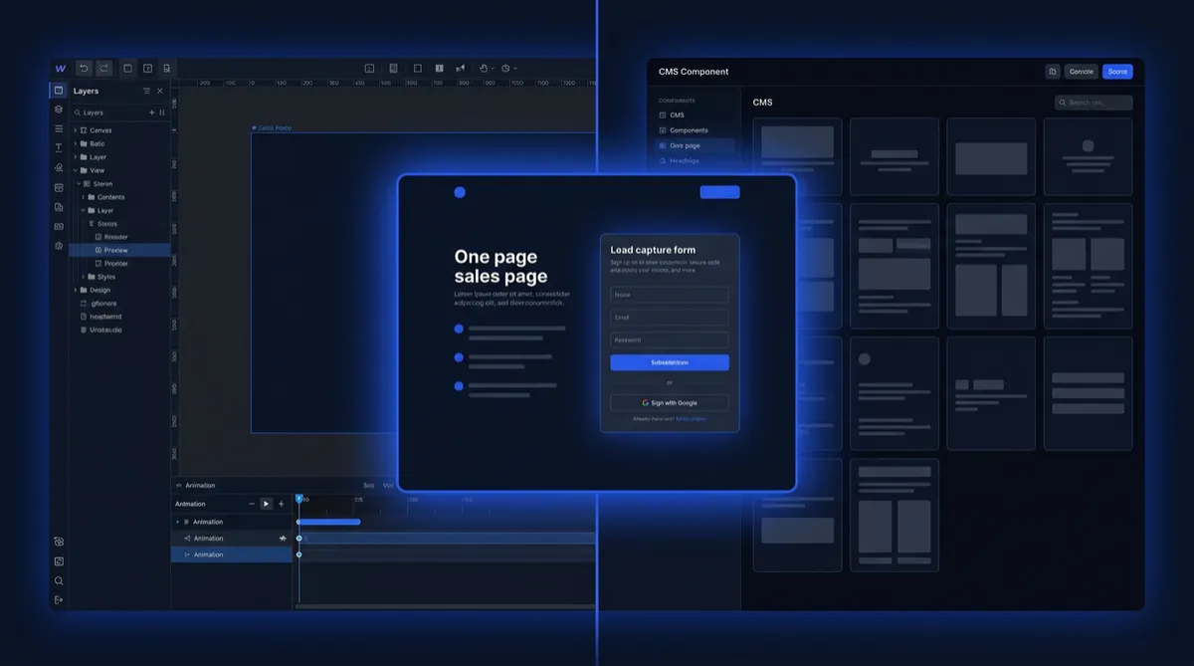The height and width of the screenshot is (666, 1194).
Task: Click the timeline playhead marker
Action: click(x=298, y=499)
